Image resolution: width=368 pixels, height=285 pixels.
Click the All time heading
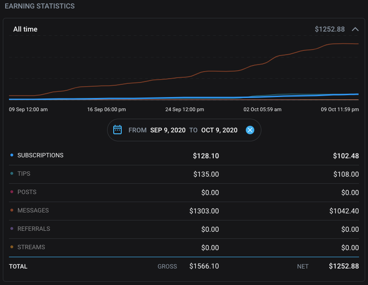point(25,29)
